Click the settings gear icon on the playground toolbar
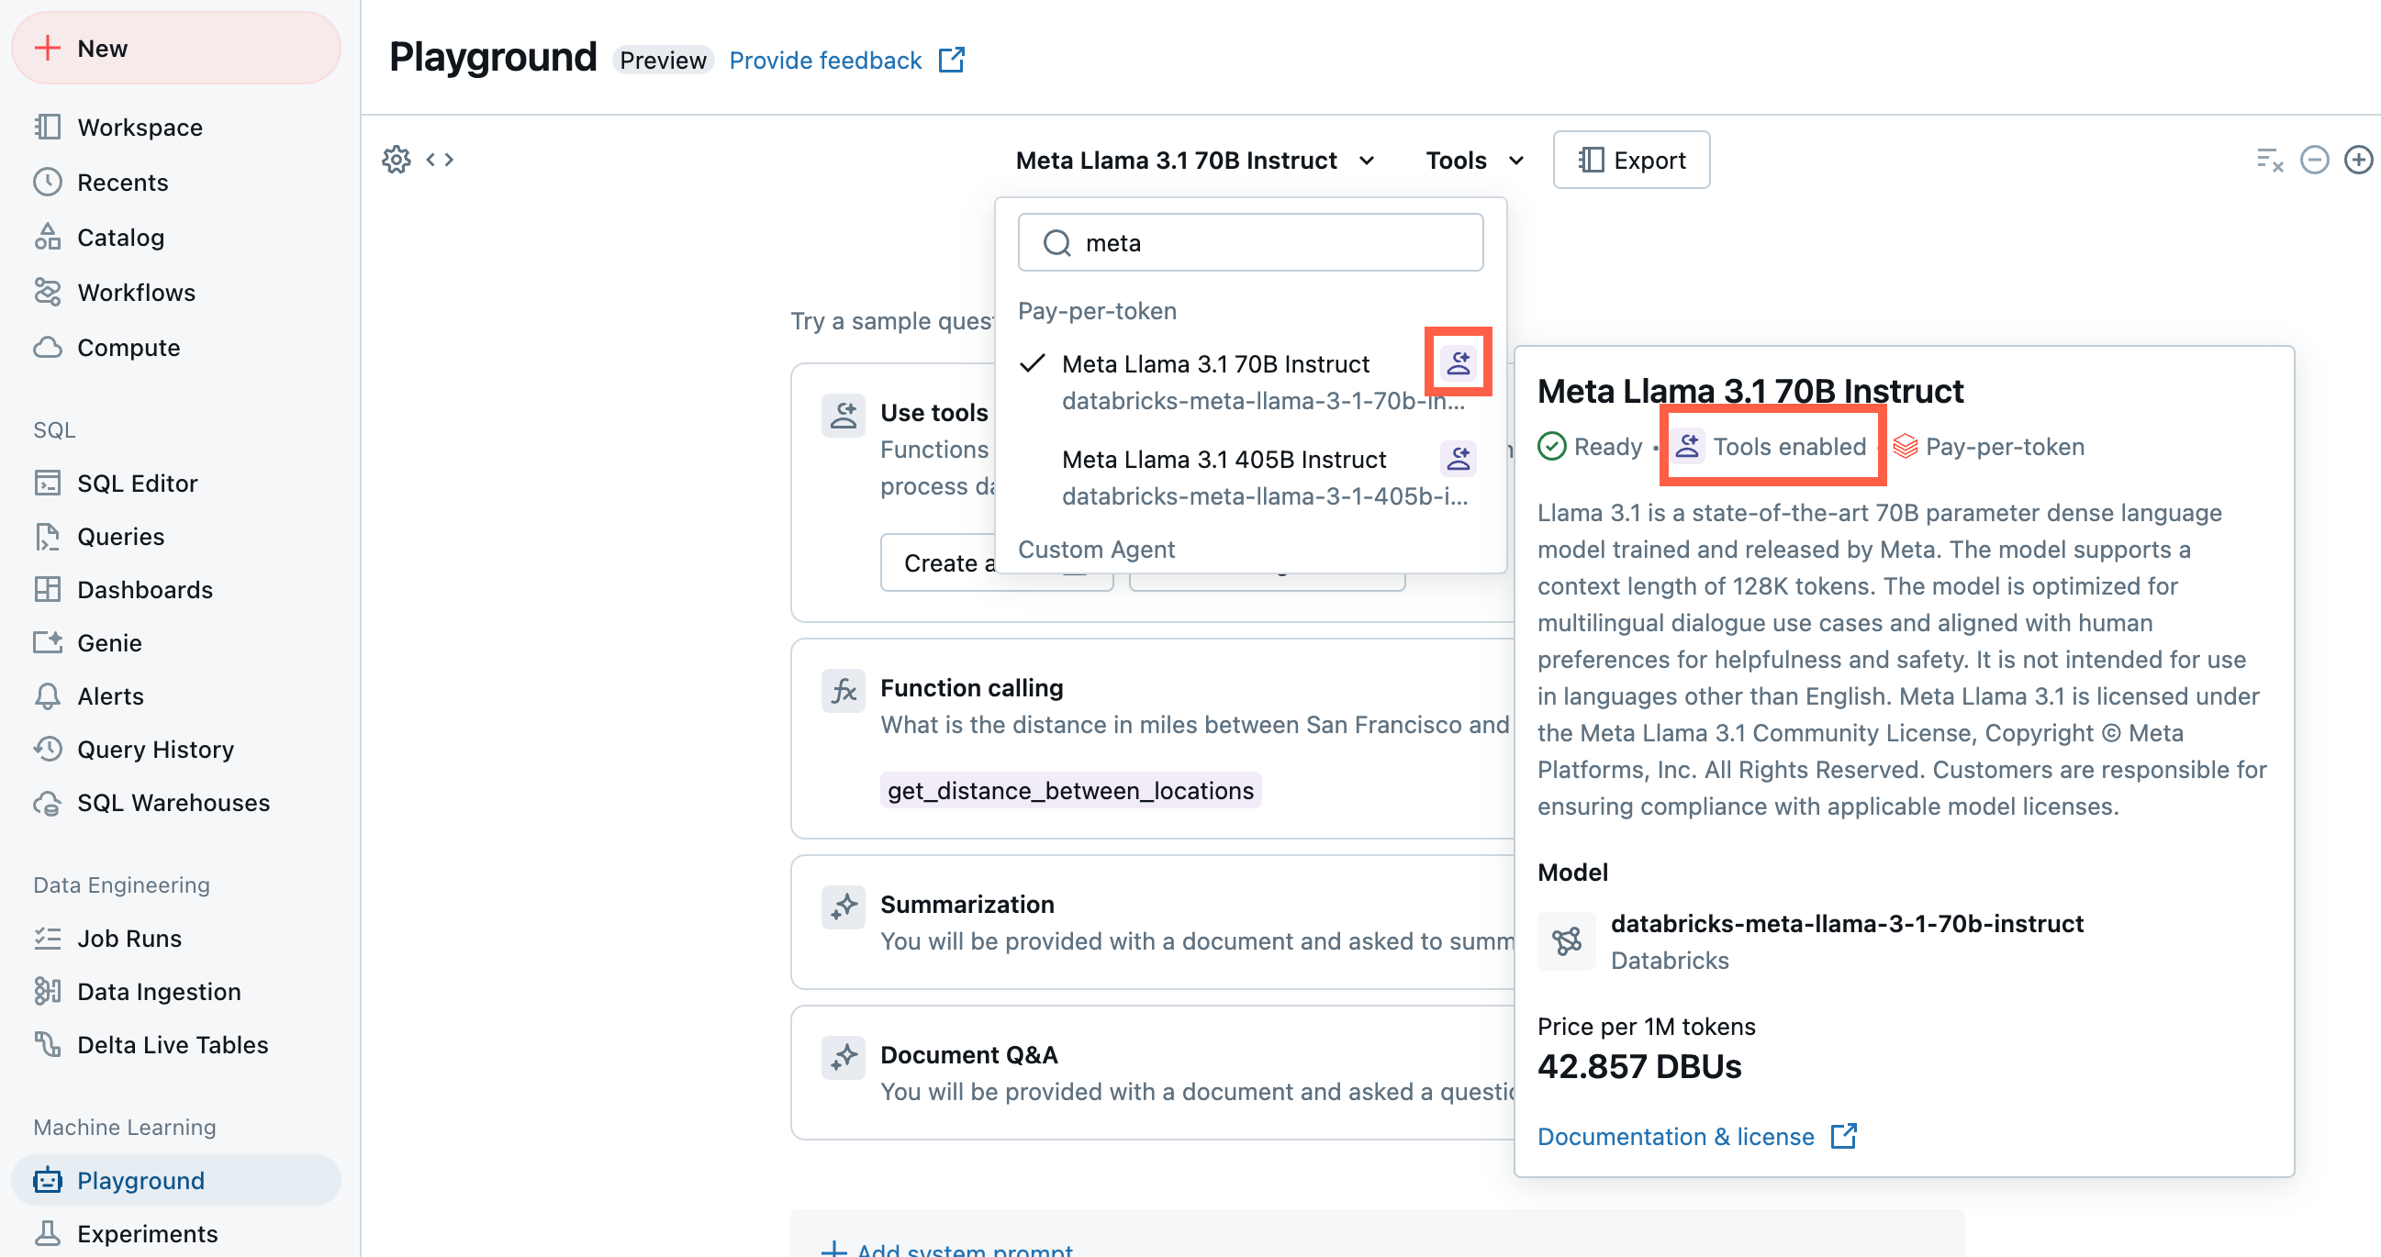 pyautogui.click(x=396, y=159)
